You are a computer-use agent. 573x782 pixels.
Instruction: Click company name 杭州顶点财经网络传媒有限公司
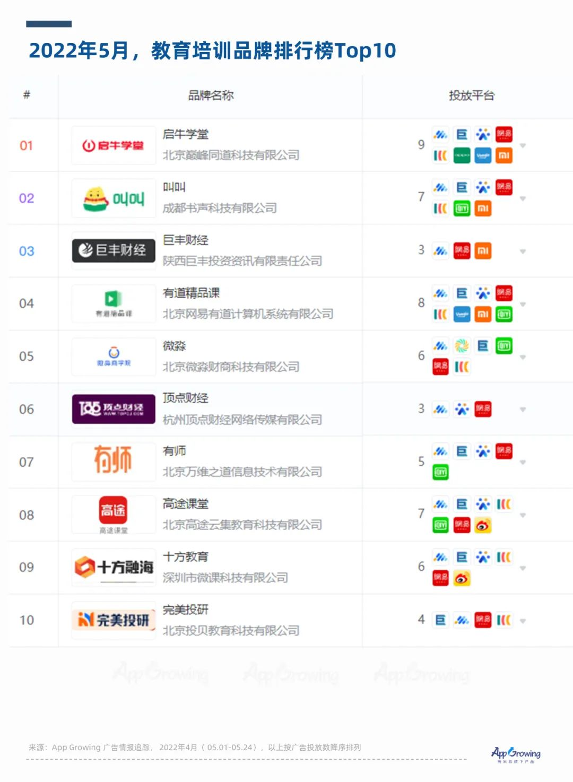pos(242,420)
